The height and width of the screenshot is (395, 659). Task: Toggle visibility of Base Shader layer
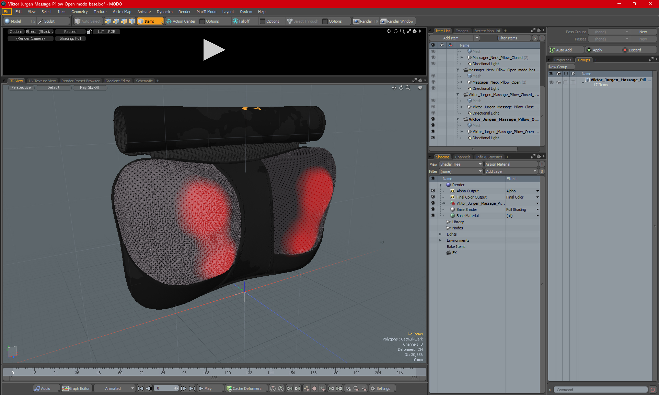click(433, 210)
